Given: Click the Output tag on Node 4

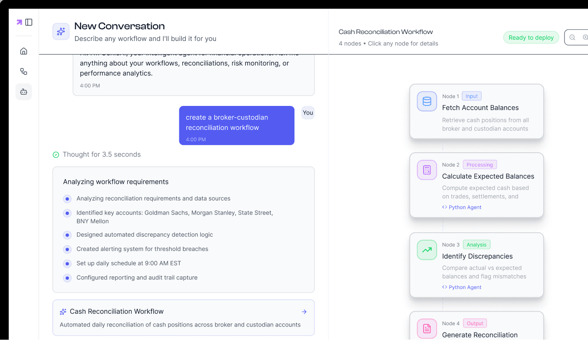Looking at the screenshot, I should click(x=475, y=323).
